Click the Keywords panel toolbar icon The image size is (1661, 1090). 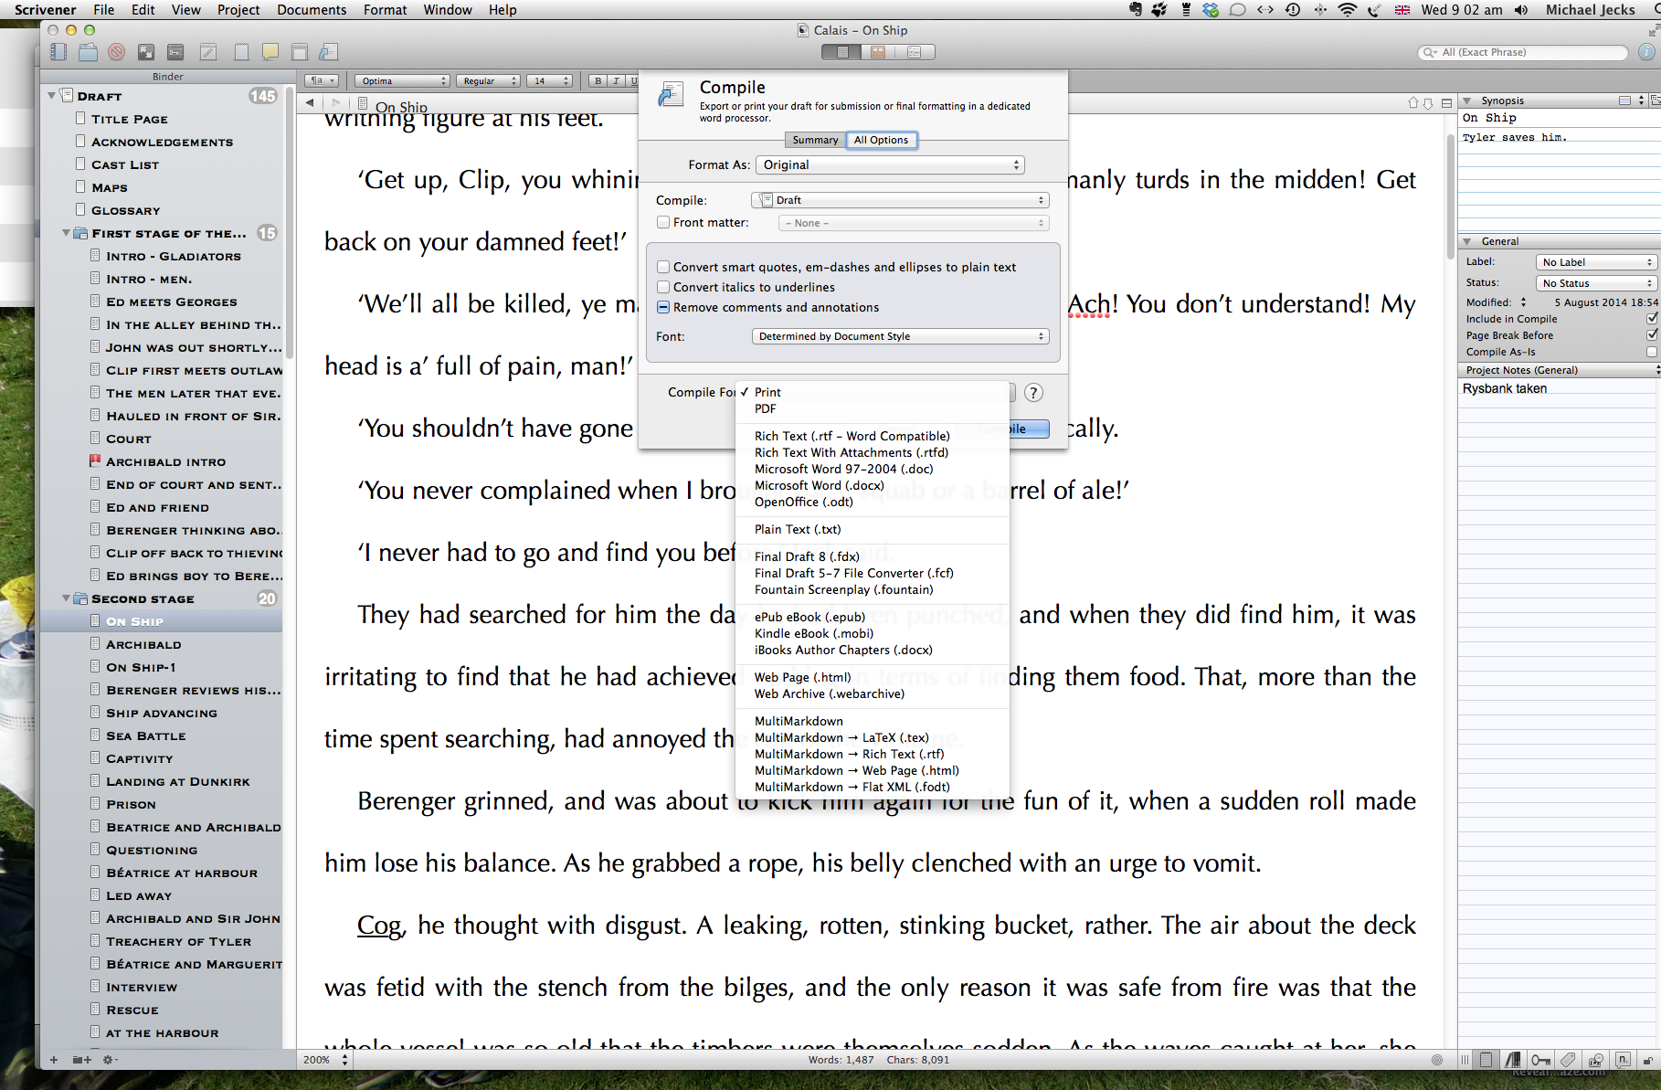click(175, 52)
